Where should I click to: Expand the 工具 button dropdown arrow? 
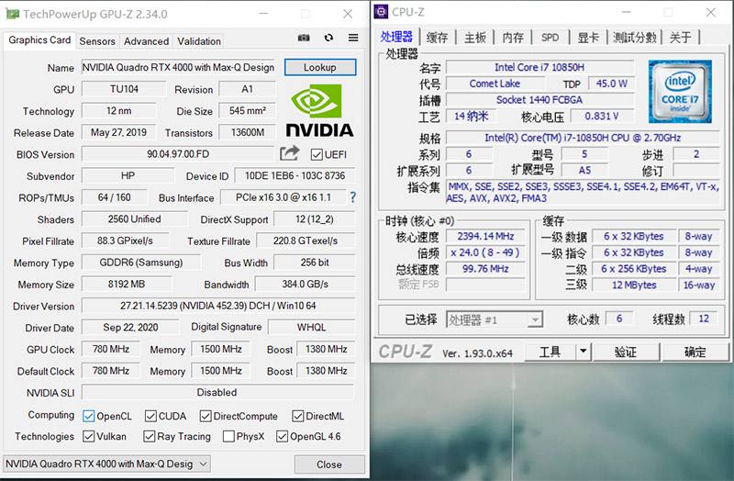click(x=584, y=352)
